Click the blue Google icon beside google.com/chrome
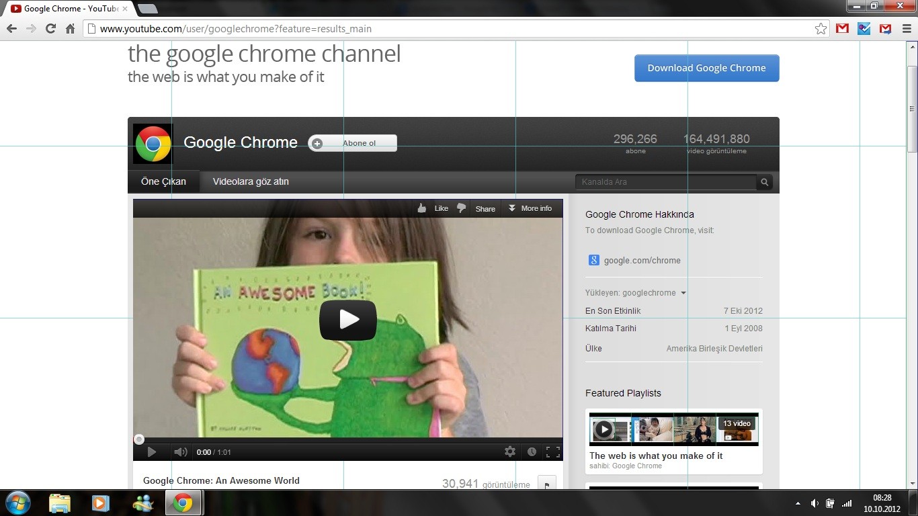This screenshot has width=918, height=516. pos(594,260)
